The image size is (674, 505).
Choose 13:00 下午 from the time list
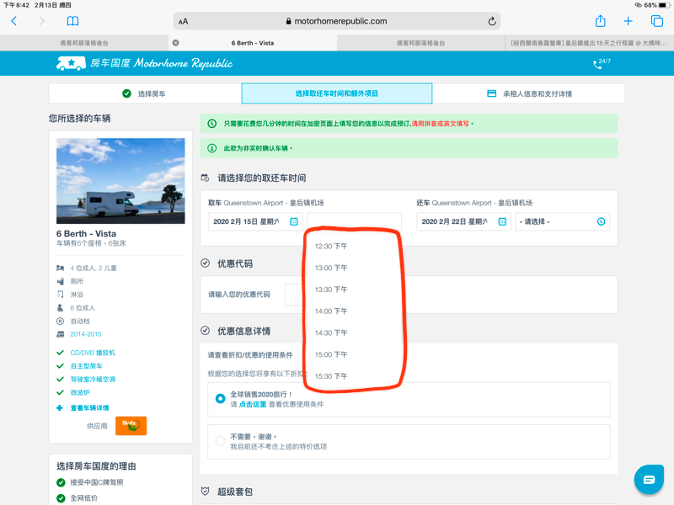point(330,268)
